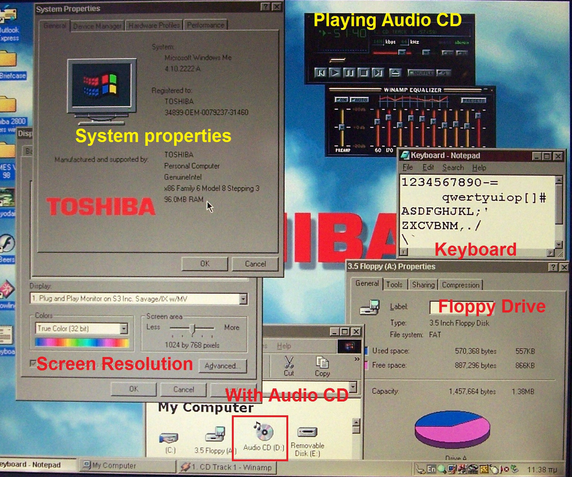Click Cancel in Display Properties
This screenshot has width=572, height=477.
tap(183, 389)
